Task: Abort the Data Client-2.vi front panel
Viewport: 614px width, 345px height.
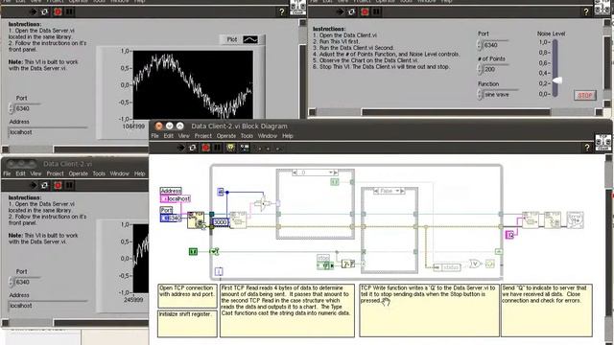Action: click(x=58, y=185)
